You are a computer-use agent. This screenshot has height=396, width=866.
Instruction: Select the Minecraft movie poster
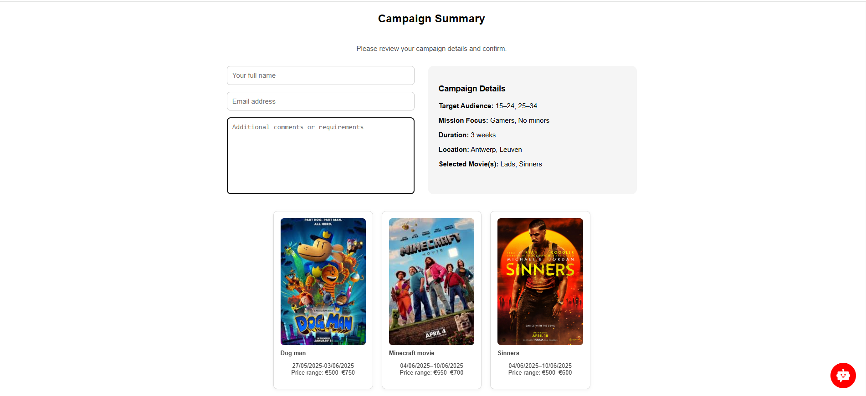pyautogui.click(x=431, y=281)
